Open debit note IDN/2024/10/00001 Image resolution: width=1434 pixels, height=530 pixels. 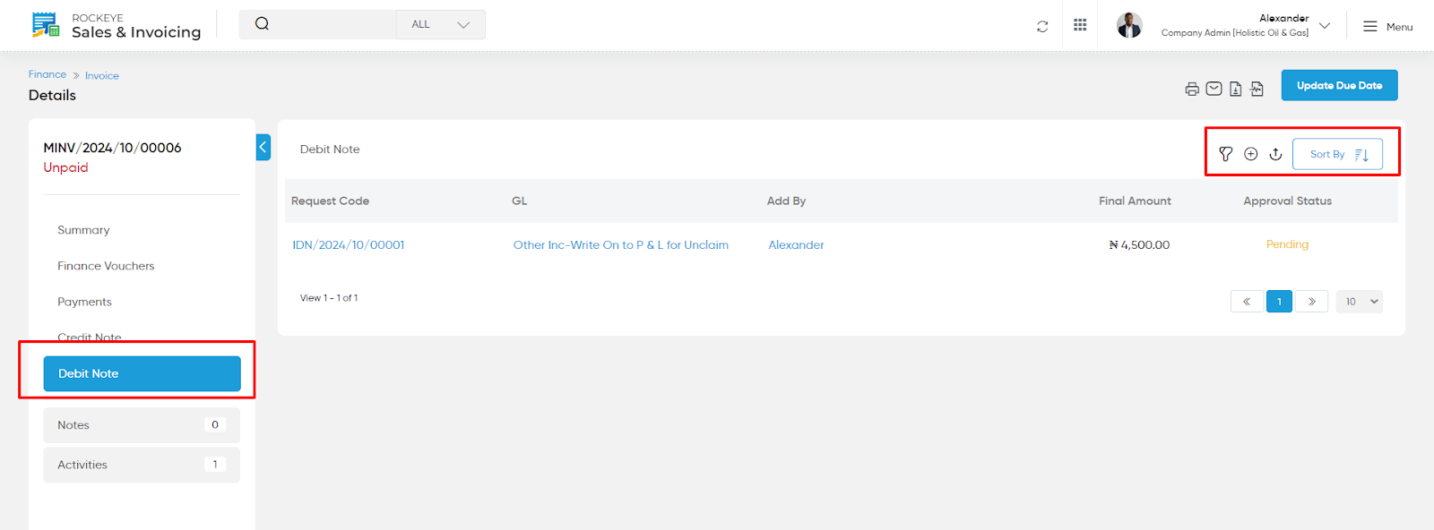pos(349,244)
